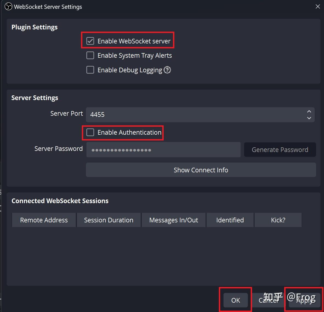The image size is (324, 312).
Task: Uncheck Enable WebSocket server checkbox
Action: pos(90,41)
